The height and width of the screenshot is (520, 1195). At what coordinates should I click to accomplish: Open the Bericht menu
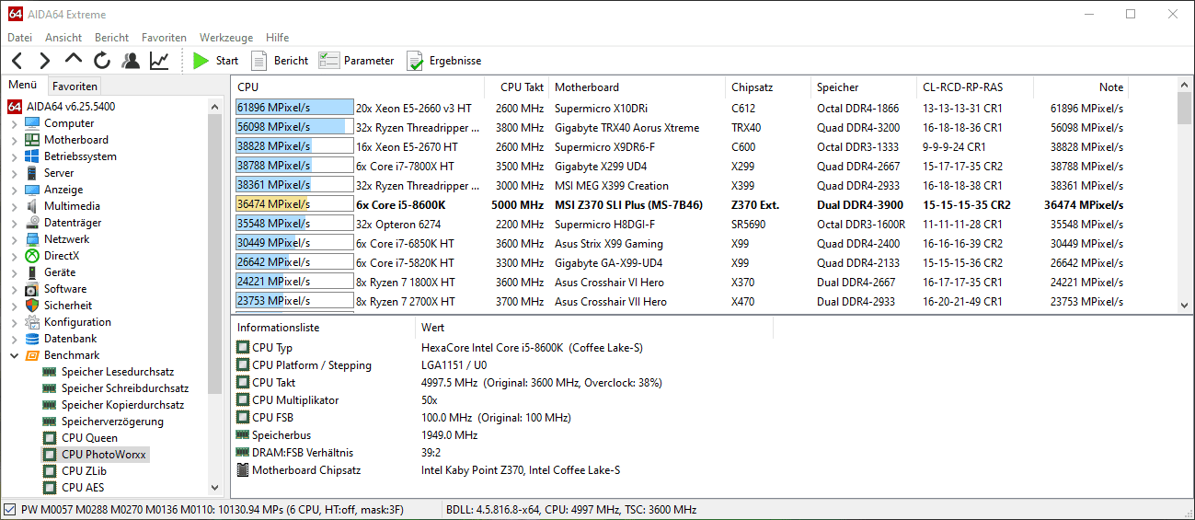tap(111, 38)
